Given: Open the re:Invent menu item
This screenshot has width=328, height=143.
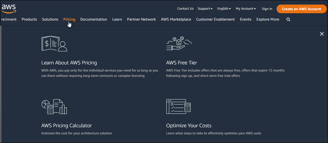Looking at the screenshot, I should pos(9,19).
